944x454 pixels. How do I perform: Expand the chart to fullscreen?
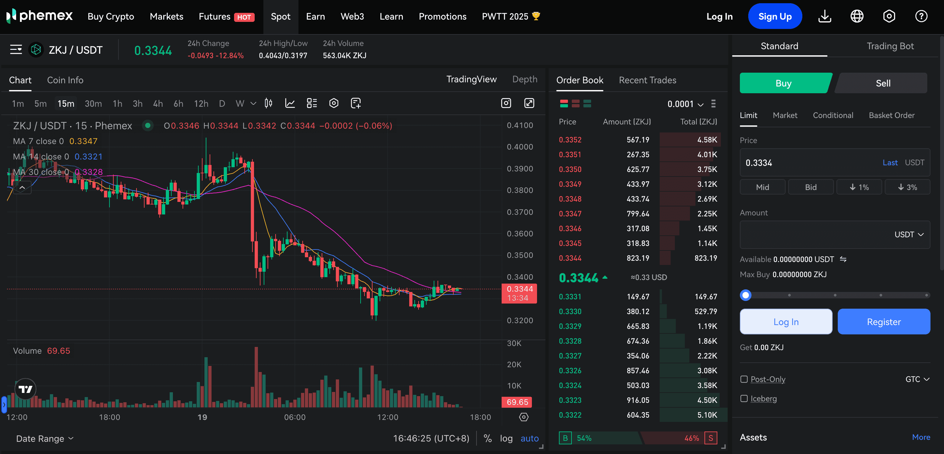(x=529, y=103)
